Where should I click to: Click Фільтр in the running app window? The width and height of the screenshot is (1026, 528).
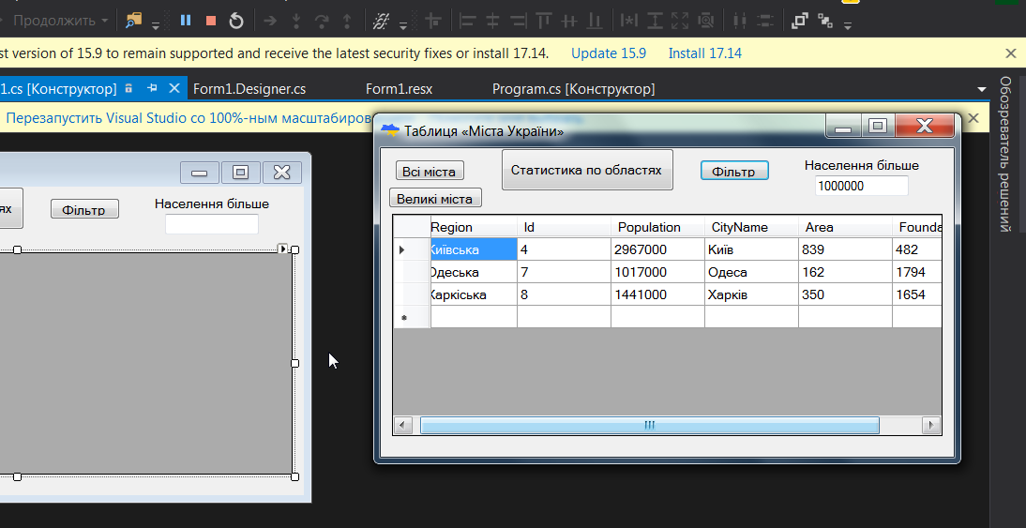(734, 172)
